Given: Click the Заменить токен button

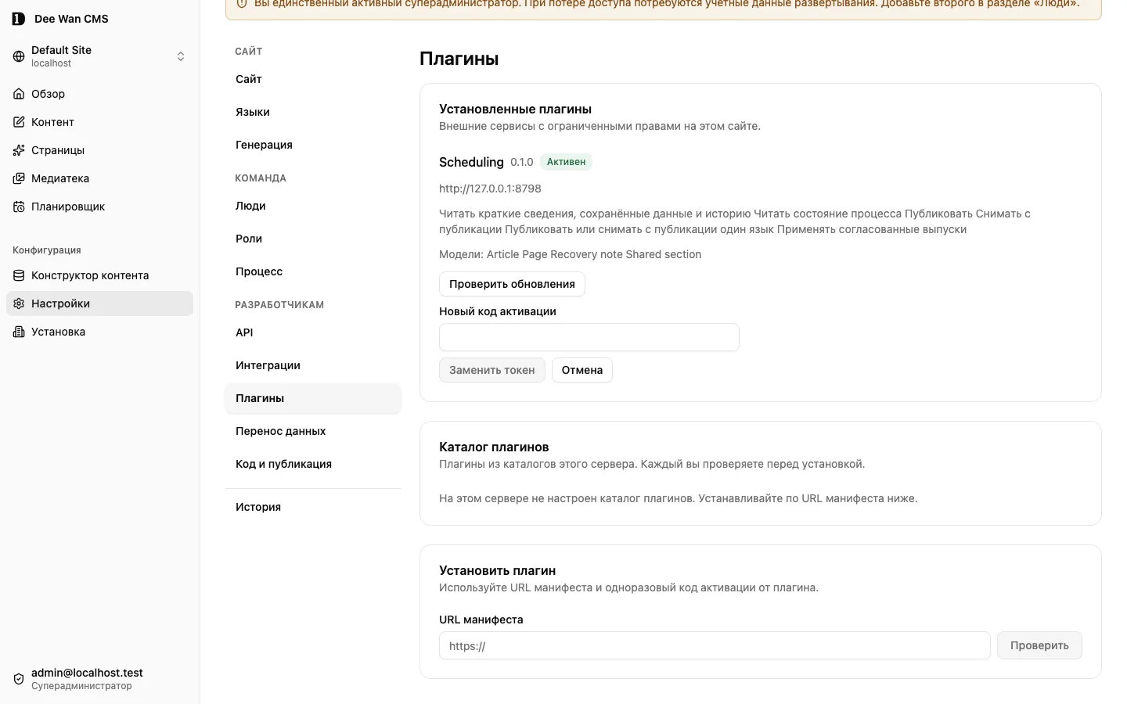Looking at the screenshot, I should (x=491, y=370).
